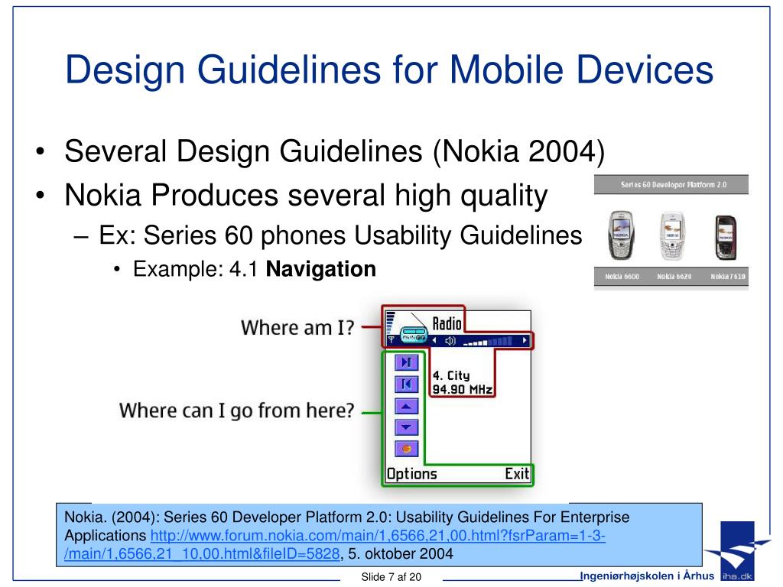
Task: Tap the orange record icon in radio app
Action: [407, 449]
